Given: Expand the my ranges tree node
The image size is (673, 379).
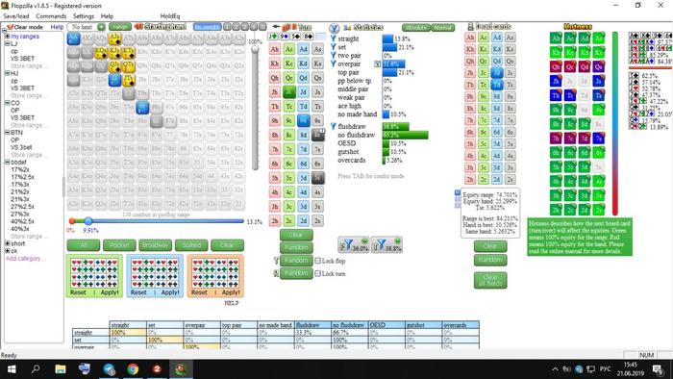Looking at the screenshot, I should coord(8,37).
